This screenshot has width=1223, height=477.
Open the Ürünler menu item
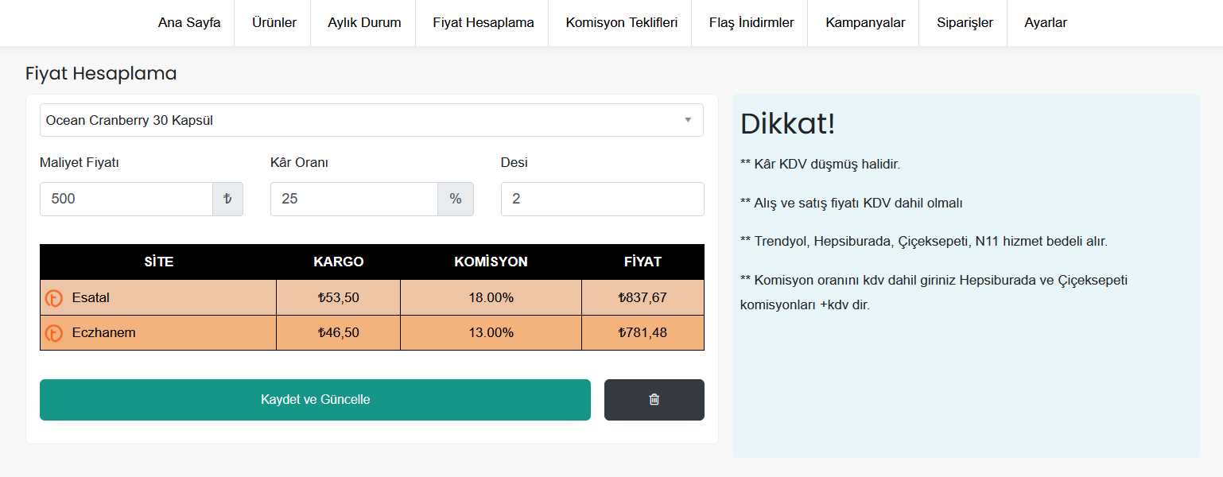tap(274, 23)
